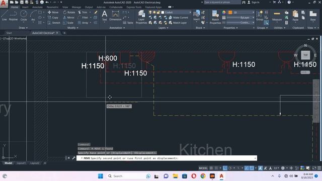Open the Parametric ribbon tab
The width and height of the screenshot is (322, 181).
point(52,7)
